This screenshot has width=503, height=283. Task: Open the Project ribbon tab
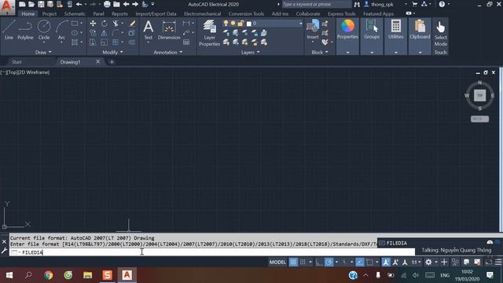pyautogui.click(x=49, y=14)
